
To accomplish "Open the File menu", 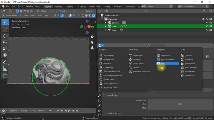I will (8, 6).
